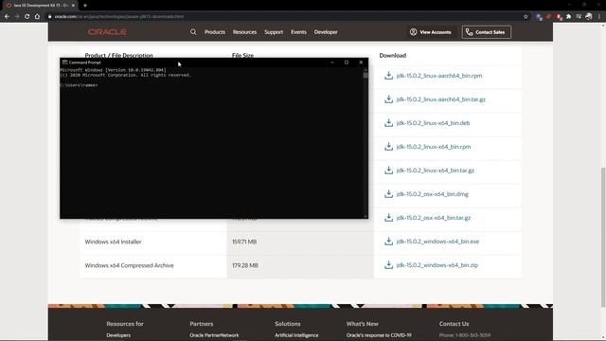Click the browser address bar URL
Image resolution: width=606 pixels, height=341 pixels.
119,17
